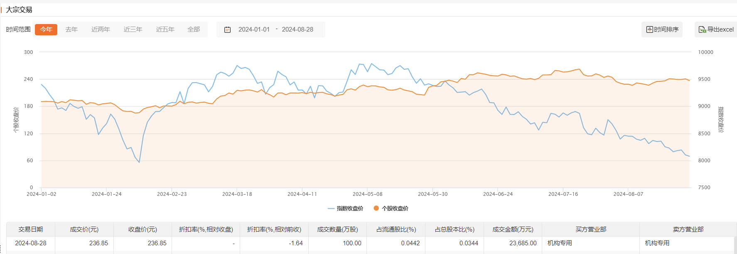Click the 折扣率(%,相对前收) column header
This screenshot has height=254, width=737.
274,230
